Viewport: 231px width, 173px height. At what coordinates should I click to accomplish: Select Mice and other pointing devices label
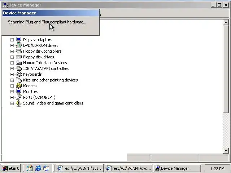(x=51, y=80)
